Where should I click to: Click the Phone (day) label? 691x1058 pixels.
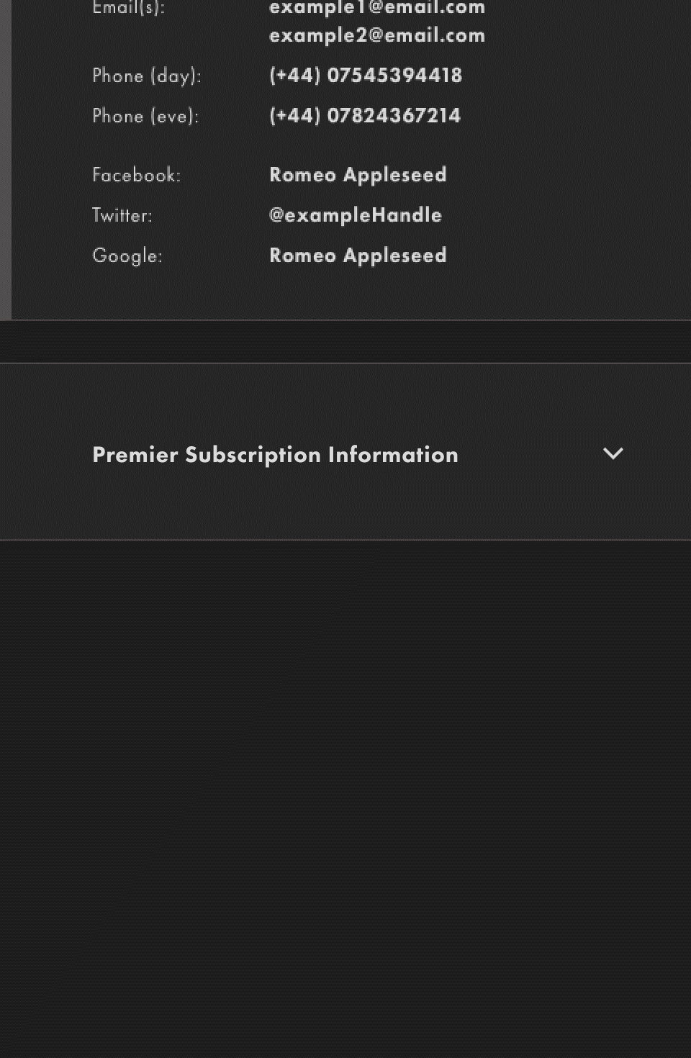click(146, 76)
